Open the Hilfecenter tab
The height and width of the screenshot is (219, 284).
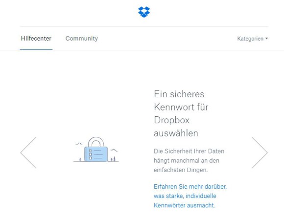(x=36, y=38)
